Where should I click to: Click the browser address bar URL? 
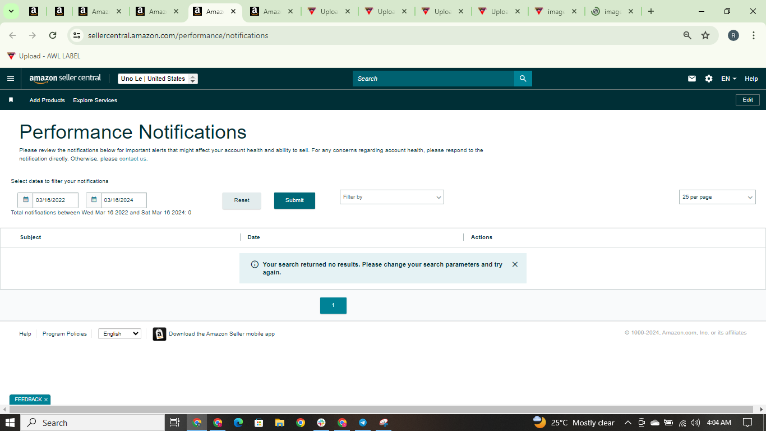coord(178,35)
